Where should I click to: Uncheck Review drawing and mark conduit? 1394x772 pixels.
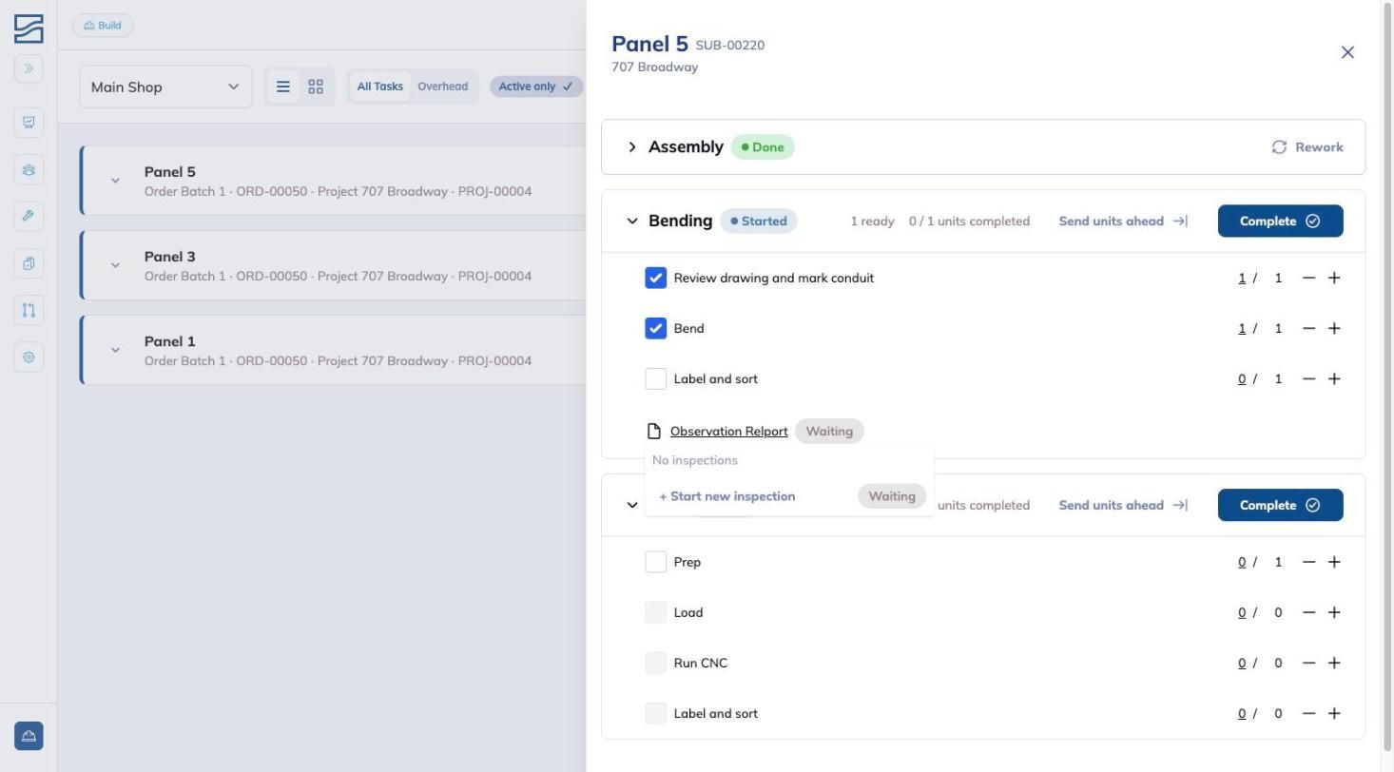655,278
